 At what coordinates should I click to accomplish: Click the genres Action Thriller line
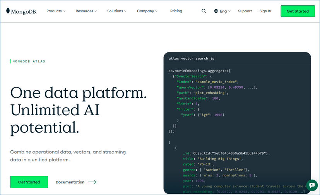(216, 170)
